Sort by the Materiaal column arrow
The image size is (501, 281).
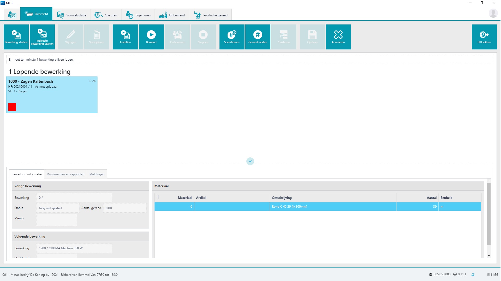pos(158,197)
